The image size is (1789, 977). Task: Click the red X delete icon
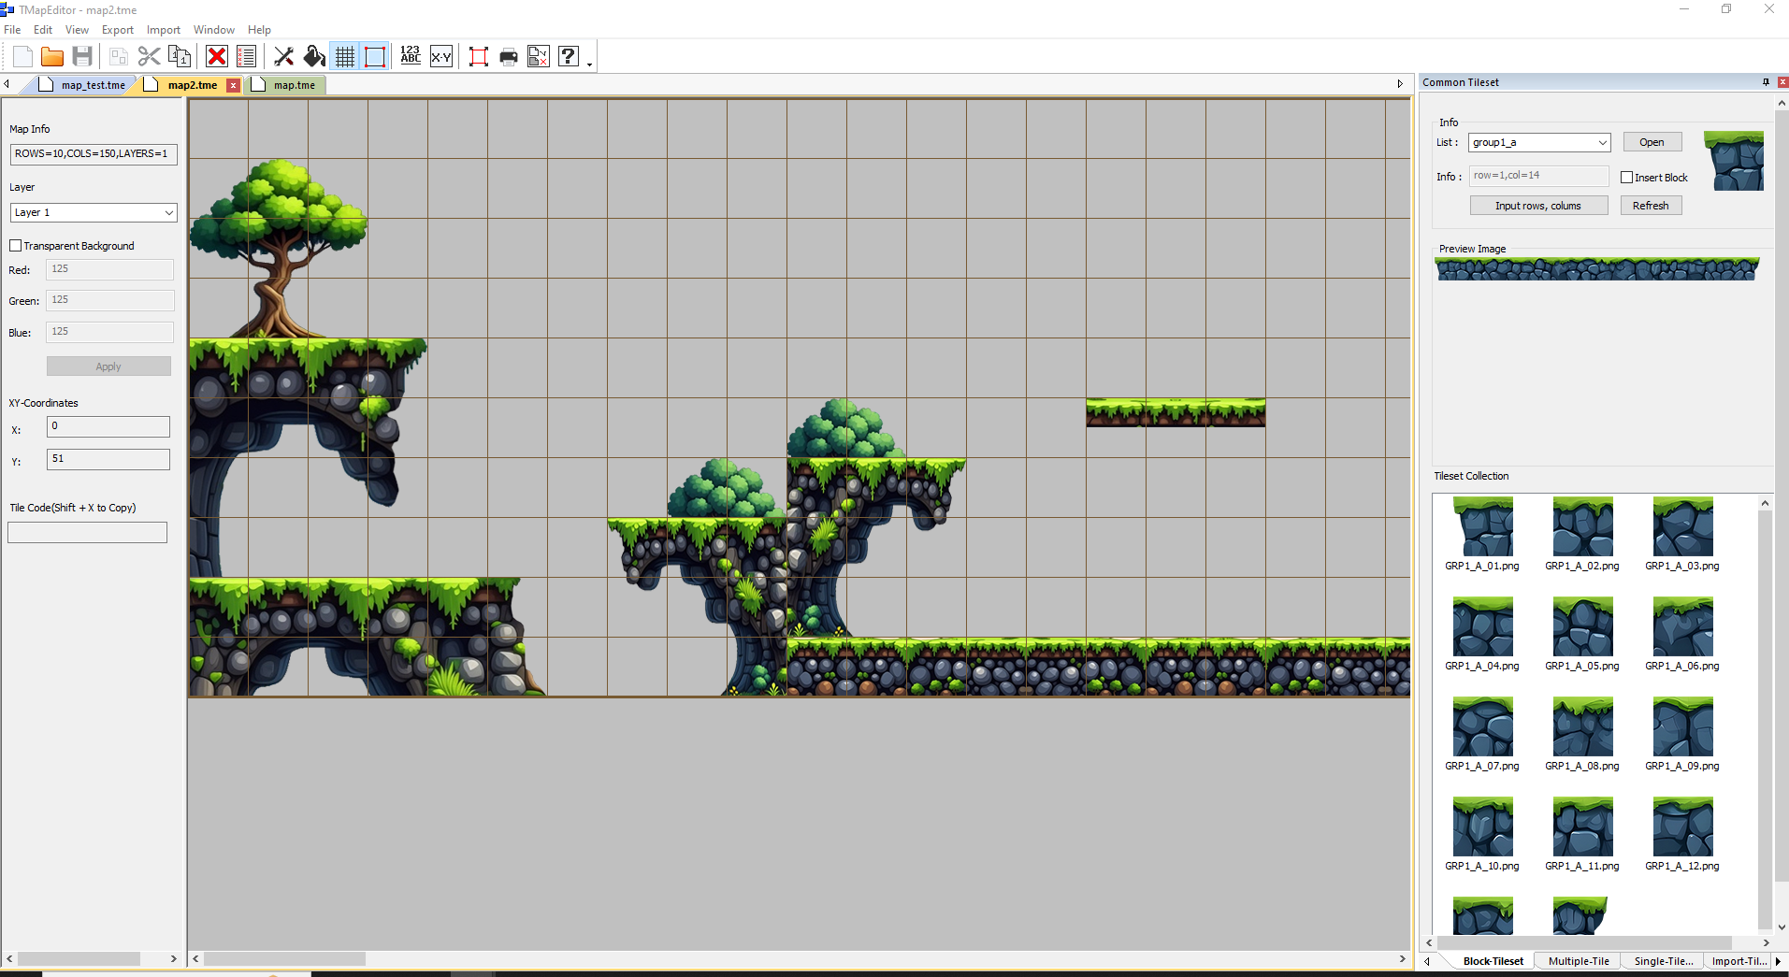point(217,57)
